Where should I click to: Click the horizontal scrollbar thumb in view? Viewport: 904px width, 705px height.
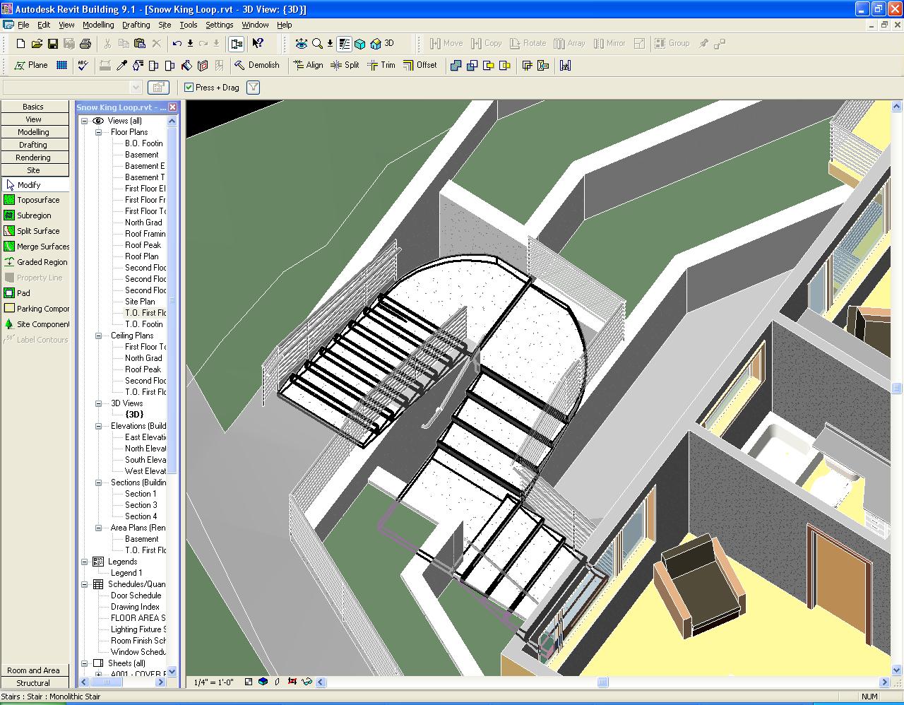tap(602, 682)
